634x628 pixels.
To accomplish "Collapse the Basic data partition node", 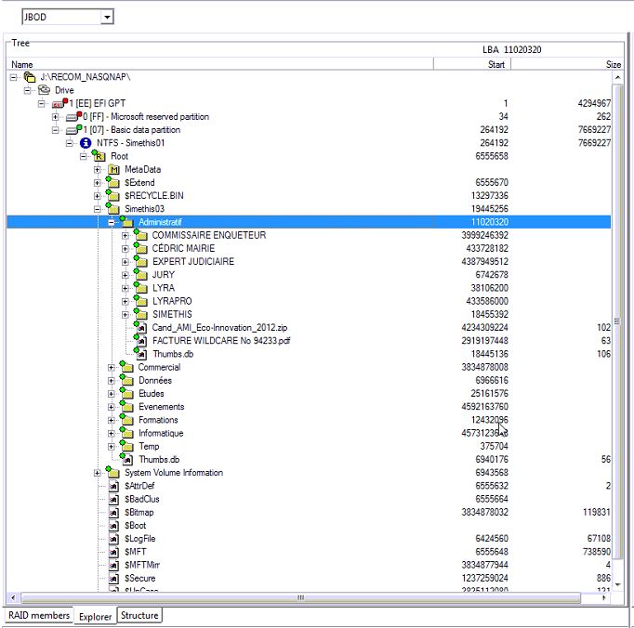I will [56, 130].
